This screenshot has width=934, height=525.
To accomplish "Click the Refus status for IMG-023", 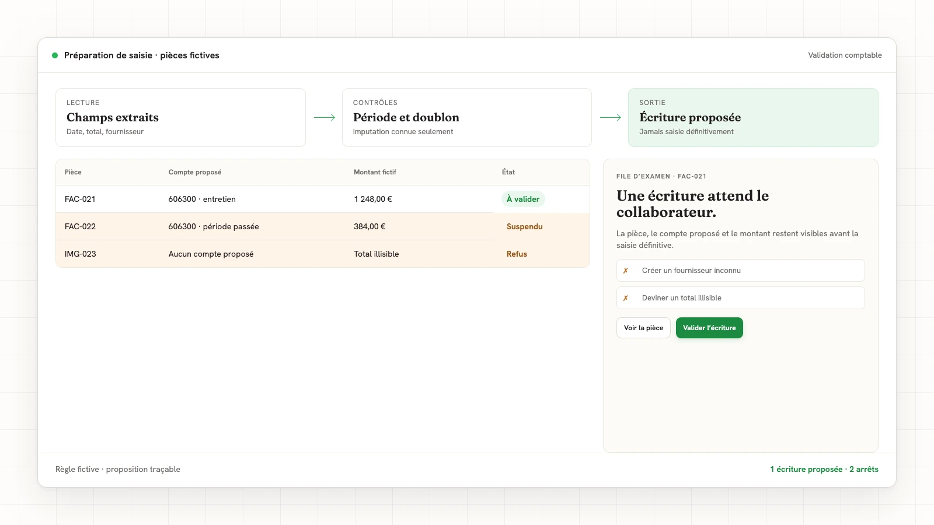I will click(517, 254).
